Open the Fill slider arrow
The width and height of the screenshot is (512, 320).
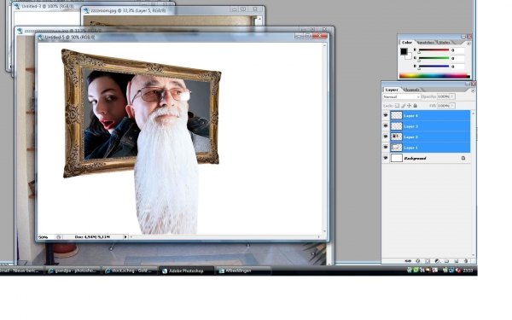pos(452,106)
